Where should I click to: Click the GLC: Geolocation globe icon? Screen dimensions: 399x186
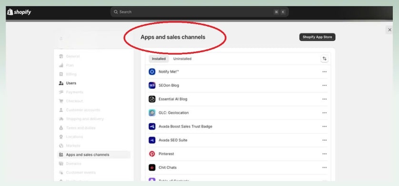[152, 113]
